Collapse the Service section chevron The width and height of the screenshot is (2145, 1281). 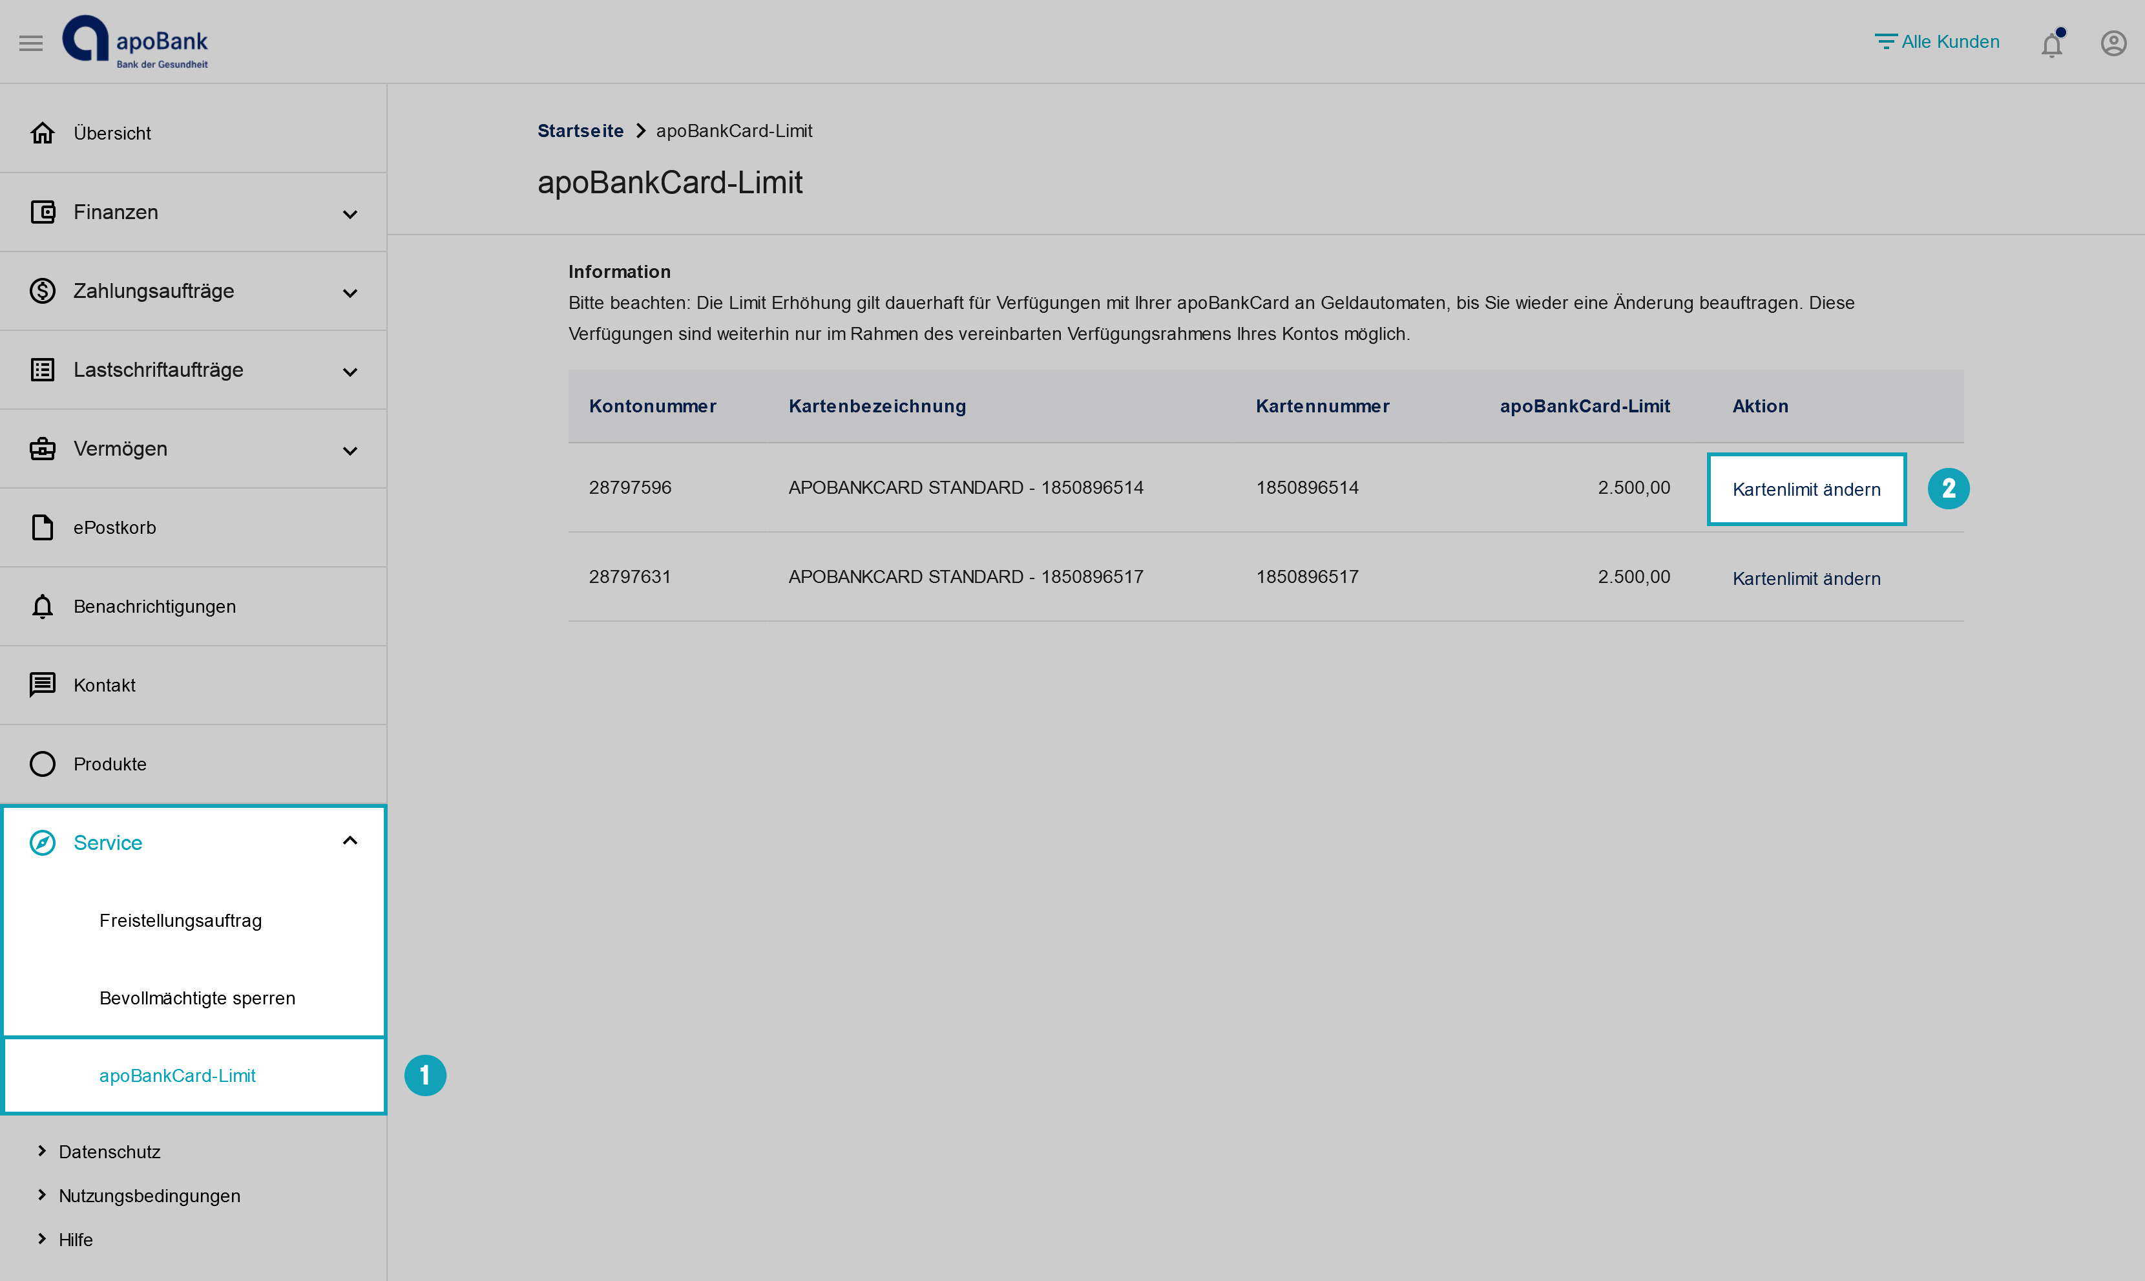350,841
